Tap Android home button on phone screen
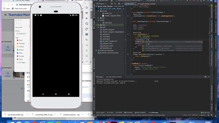219x123 pixels. pyautogui.click(x=56, y=94)
